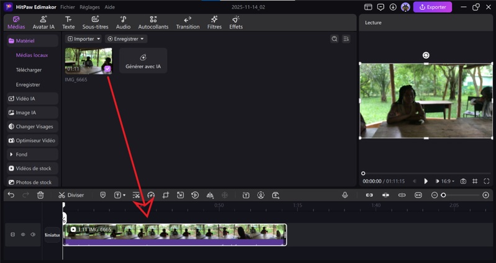
Task: Open the Filtres tab
Action: [214, 23]
